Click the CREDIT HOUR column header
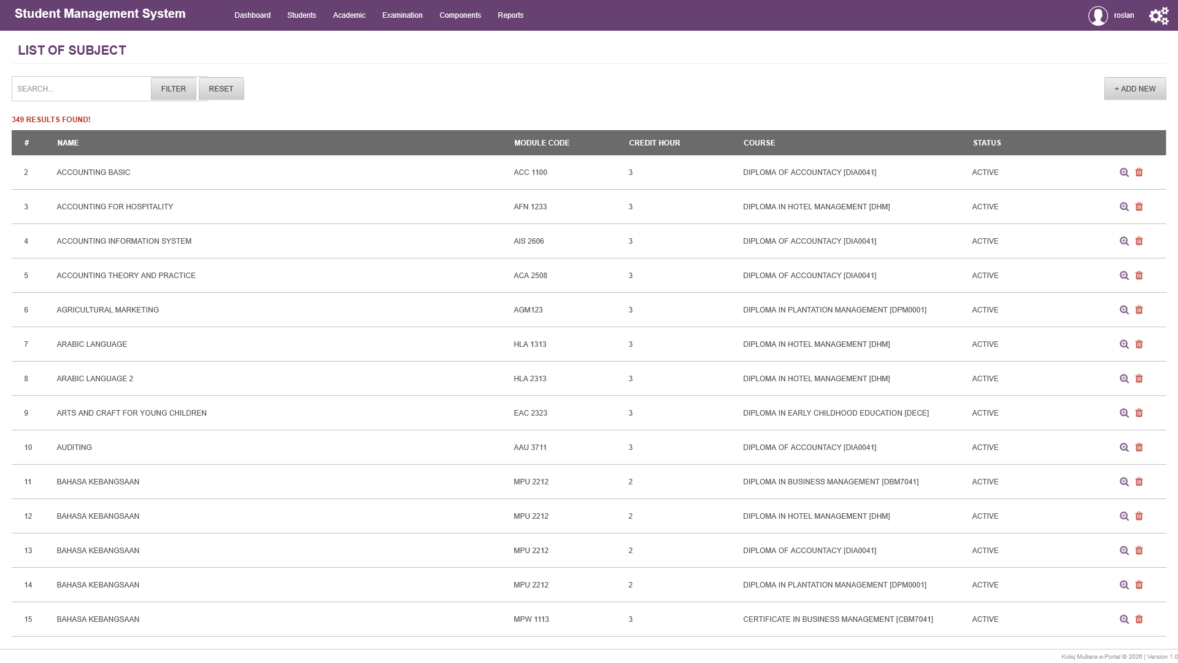The width and height of the screenshot is (1178, 663). [655, 143]
